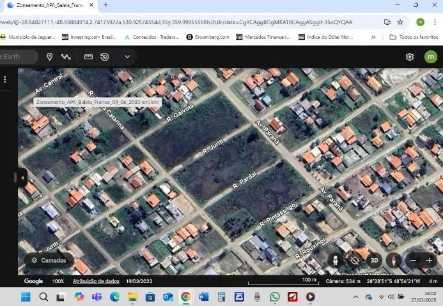Open Outlook from the taskbar
Screen dimensions: 443x306
coord(168,296)
